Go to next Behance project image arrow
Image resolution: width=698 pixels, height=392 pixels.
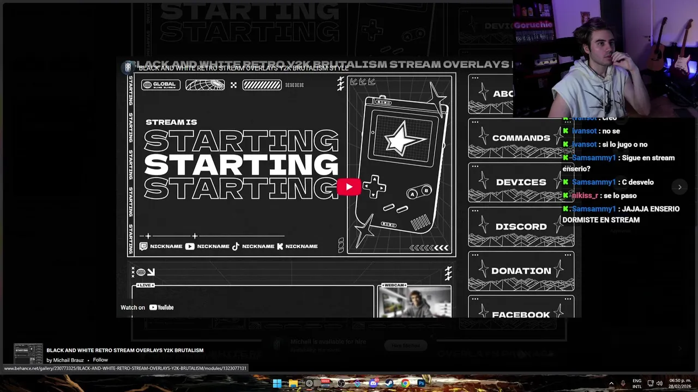click(679, 187)
